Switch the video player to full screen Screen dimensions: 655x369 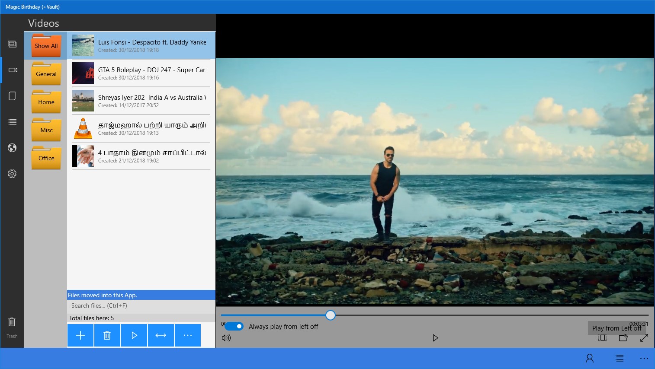[x=644, y=338]
